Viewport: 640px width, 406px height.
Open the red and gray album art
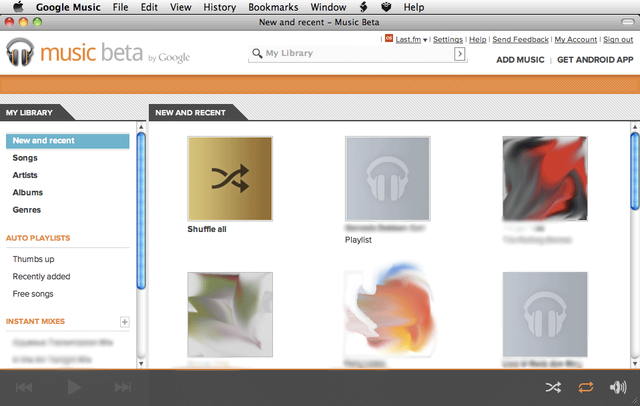click(x=545, y=179)
